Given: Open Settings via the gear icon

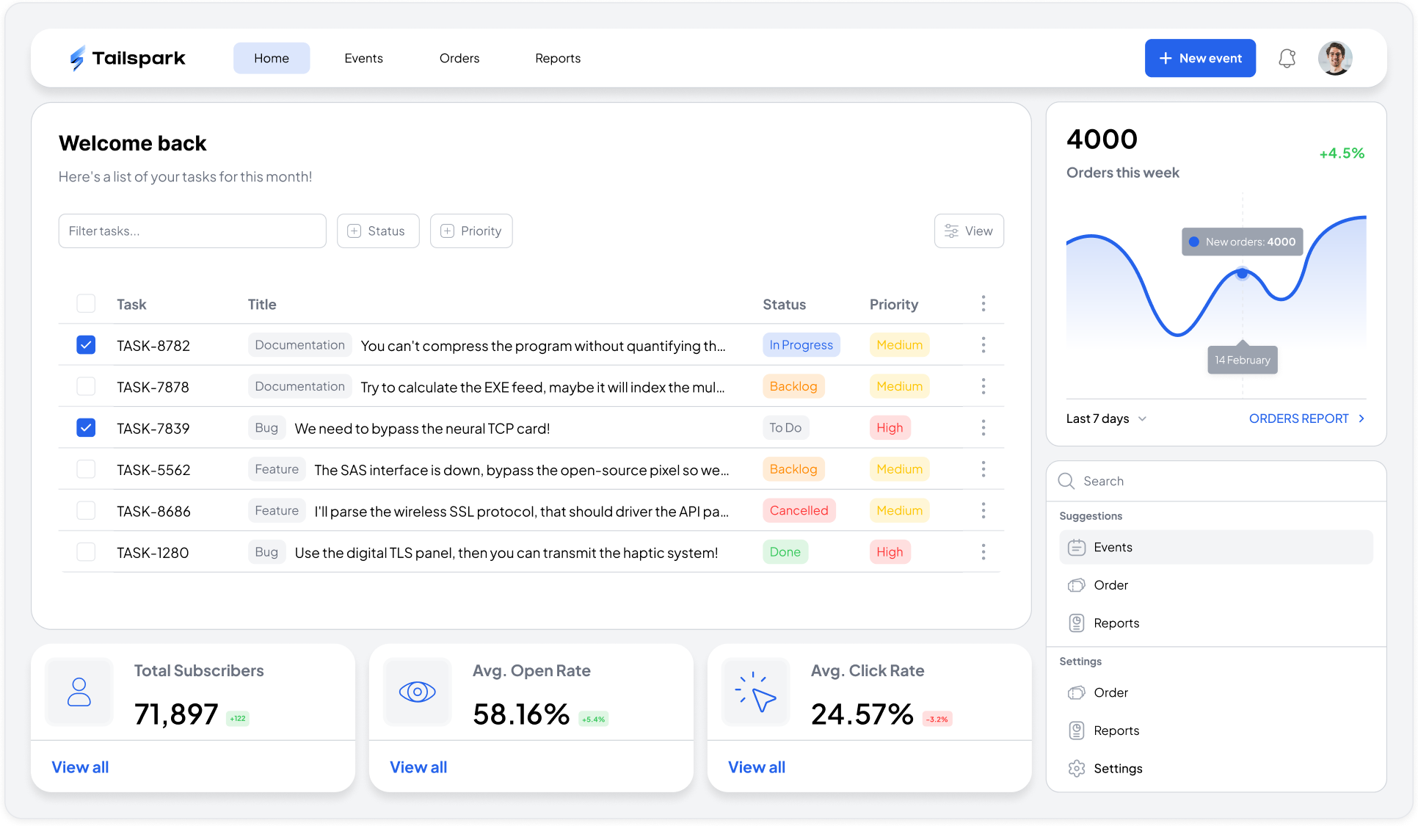Looking at the screenshot, I should 1077,768.
